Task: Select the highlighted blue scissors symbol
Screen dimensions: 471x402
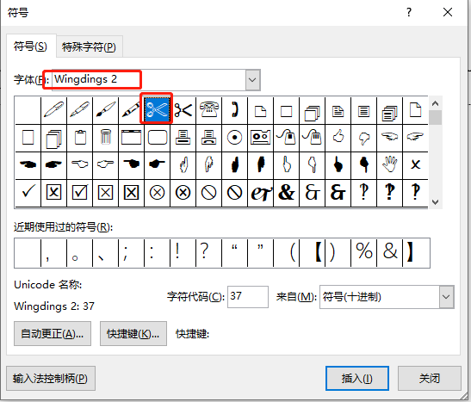Action: click(157, 110)
